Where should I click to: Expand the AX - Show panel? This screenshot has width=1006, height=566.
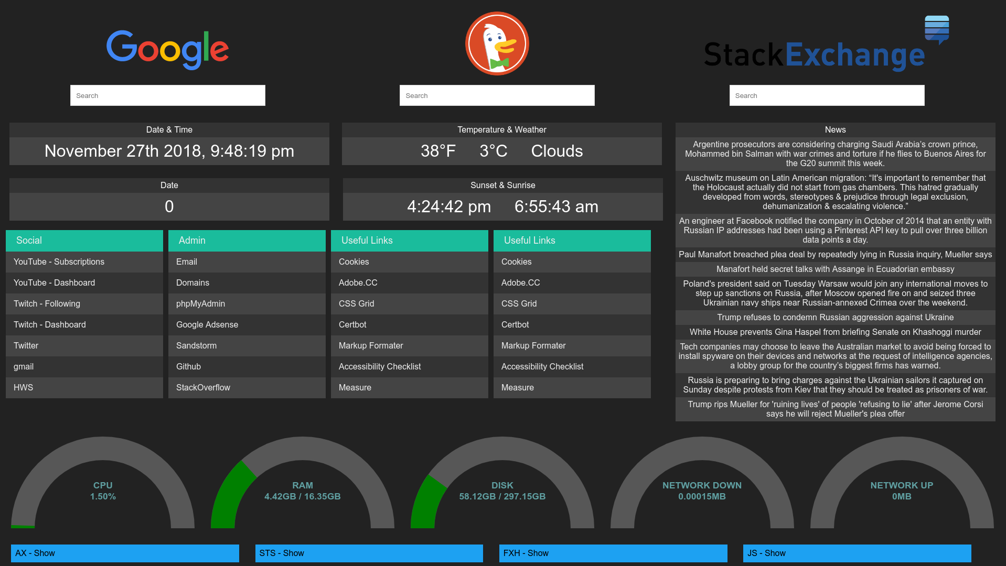click(125, 553)
